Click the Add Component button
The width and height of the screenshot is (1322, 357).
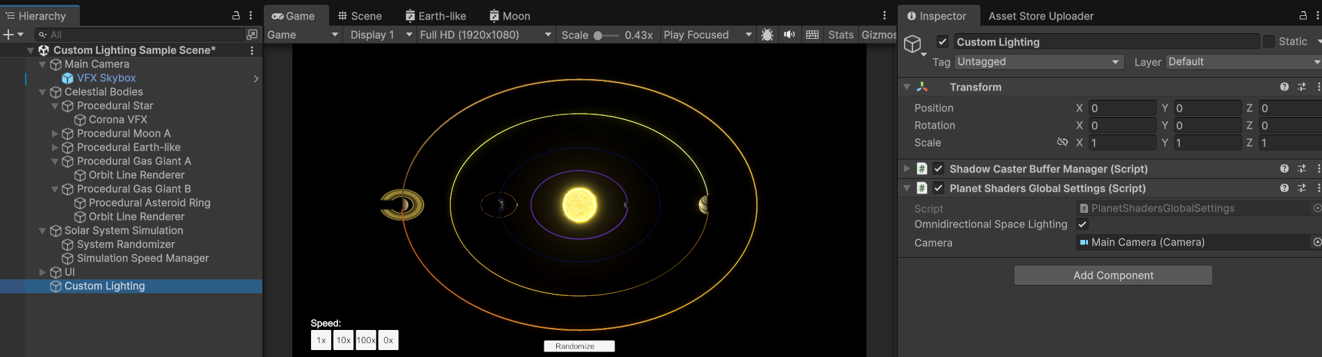[x=1113, y=275]
